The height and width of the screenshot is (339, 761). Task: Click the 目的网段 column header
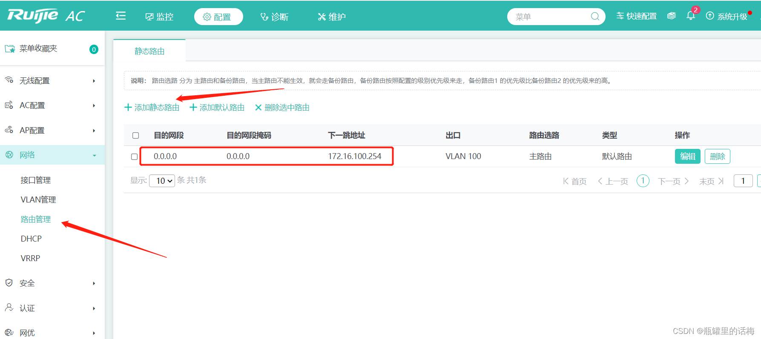169,135
